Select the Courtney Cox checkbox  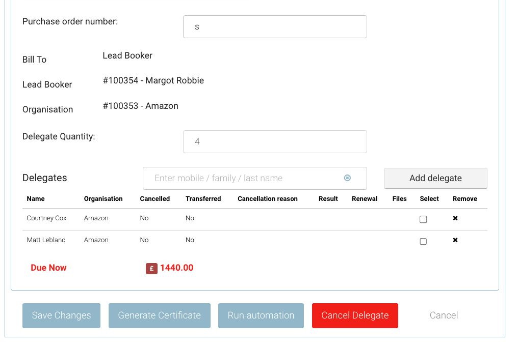tap(423, 219)
